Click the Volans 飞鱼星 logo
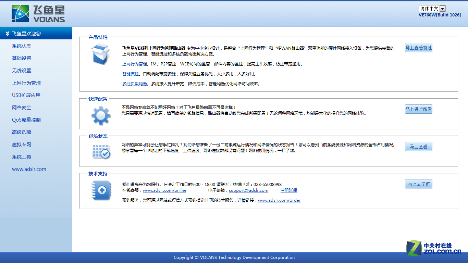The image size is (468, 263). 38,14
